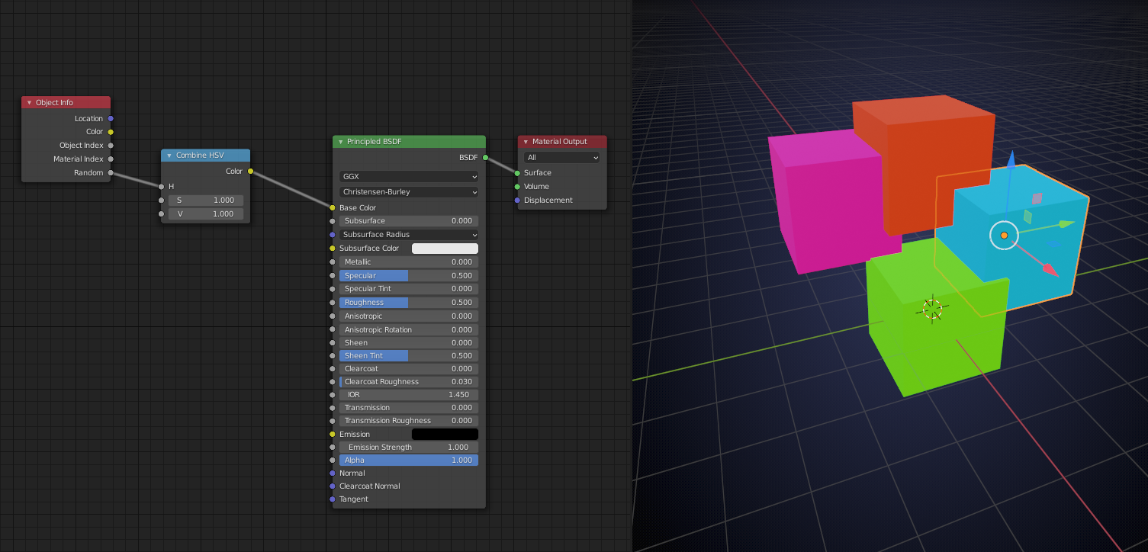Click the Random output socket
Viewport: 1148px width, 552px height.
pyautogui.click(x=111, y=173)
